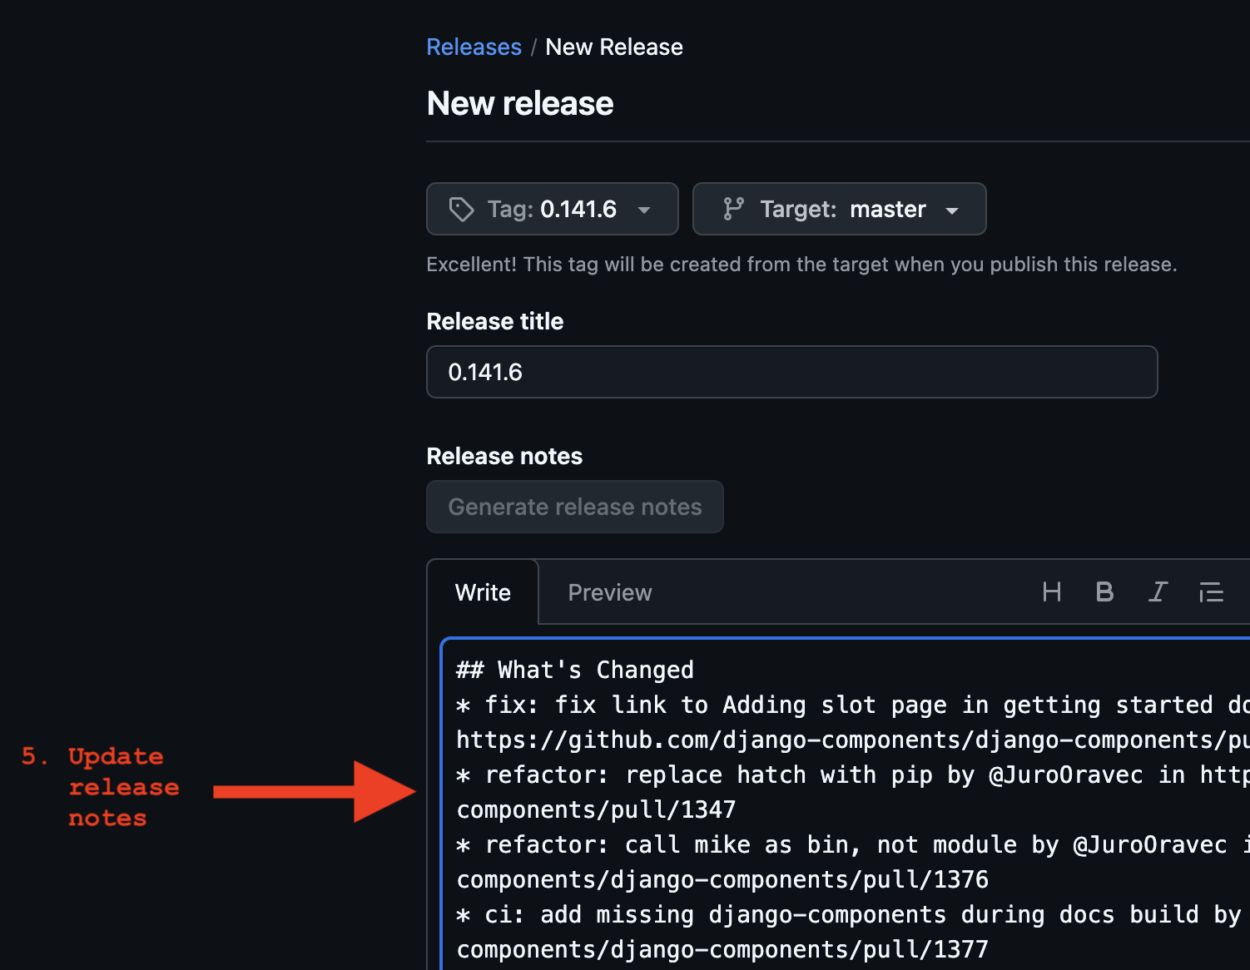Click the What's Changed heading line
Screen dimensions: 1250x970
[x=574, y=669]
